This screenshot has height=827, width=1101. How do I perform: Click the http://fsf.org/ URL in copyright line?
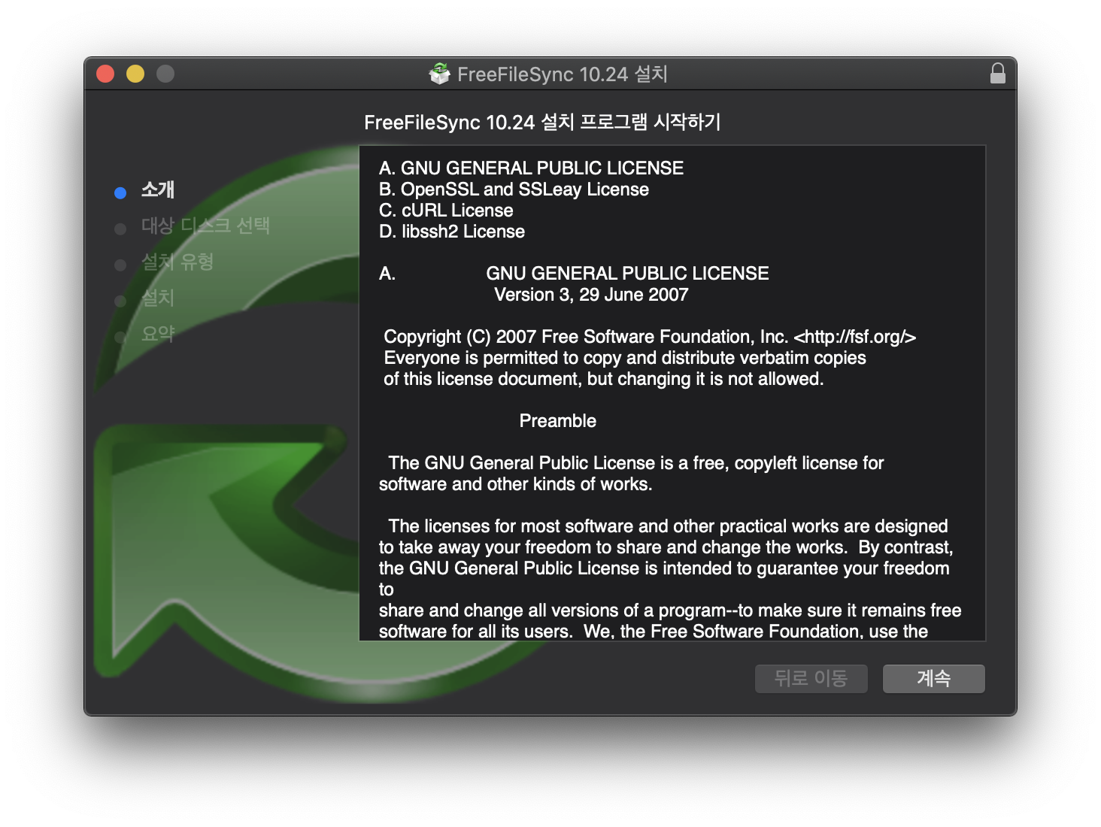pos(855,336)
